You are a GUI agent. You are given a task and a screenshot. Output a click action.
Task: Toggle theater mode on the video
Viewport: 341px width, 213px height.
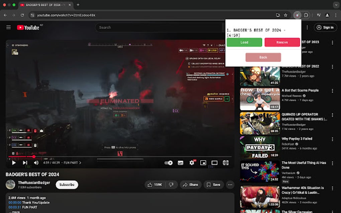[214, 163]
